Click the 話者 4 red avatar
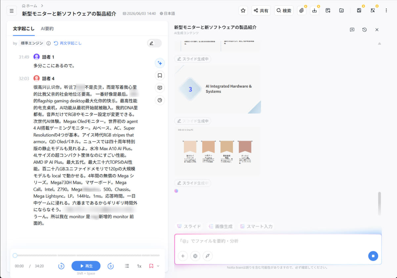 [37, 78]
